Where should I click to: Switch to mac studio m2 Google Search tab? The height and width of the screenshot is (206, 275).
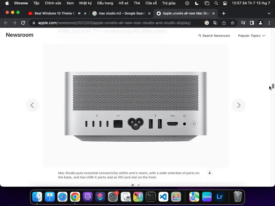(x=122, y=13)
